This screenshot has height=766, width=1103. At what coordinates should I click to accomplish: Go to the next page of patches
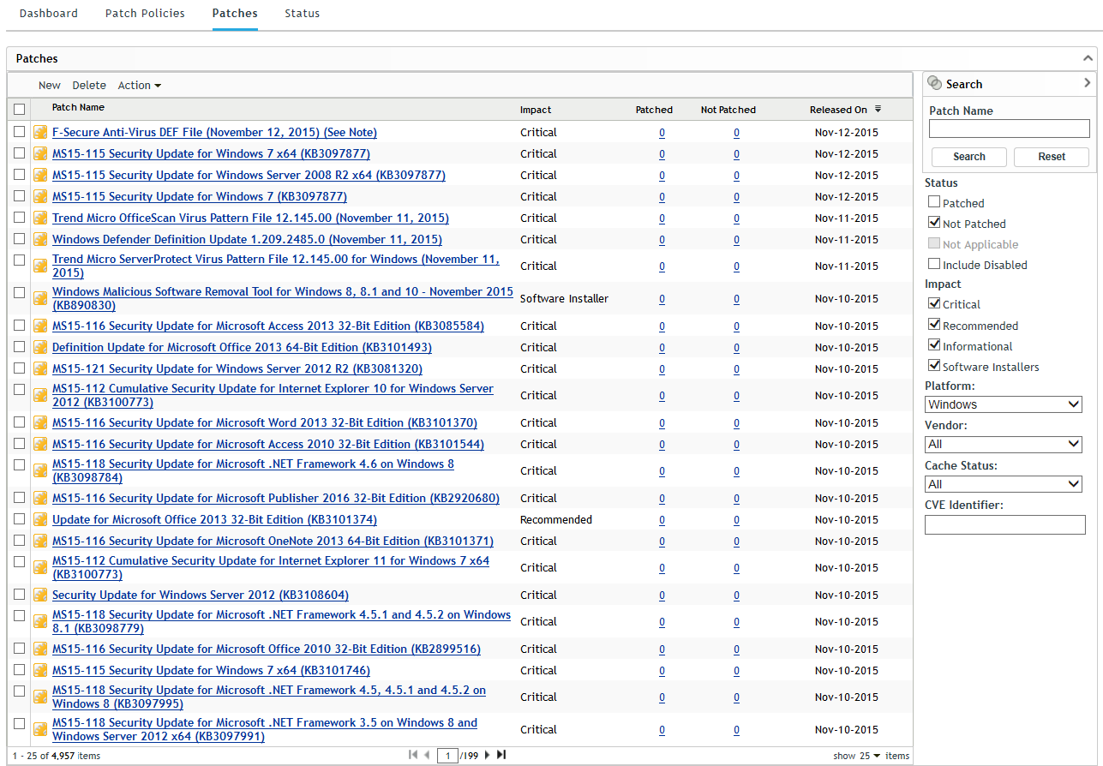(x=488, y=755)
